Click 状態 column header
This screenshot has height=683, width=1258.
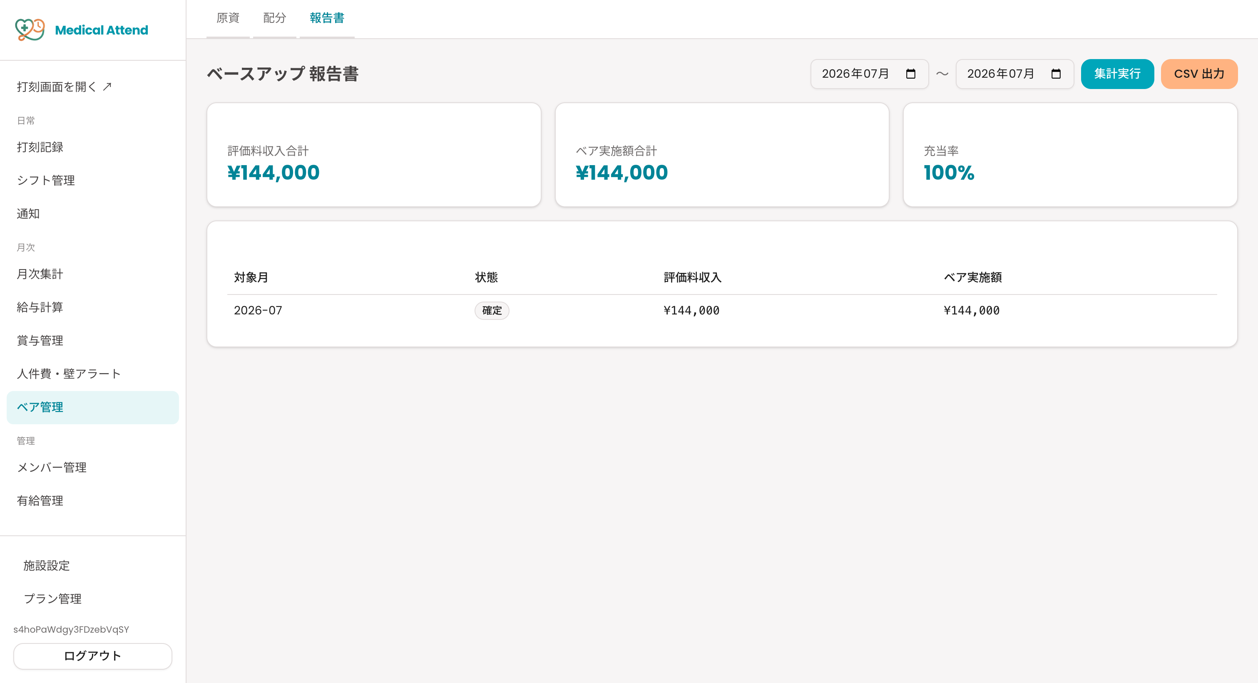(x=486, y=277)
